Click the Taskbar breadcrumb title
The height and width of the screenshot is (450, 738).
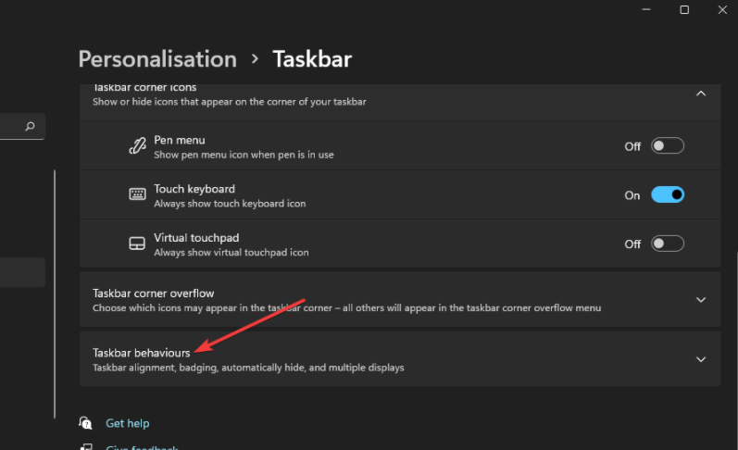click(x=312, y=59)
